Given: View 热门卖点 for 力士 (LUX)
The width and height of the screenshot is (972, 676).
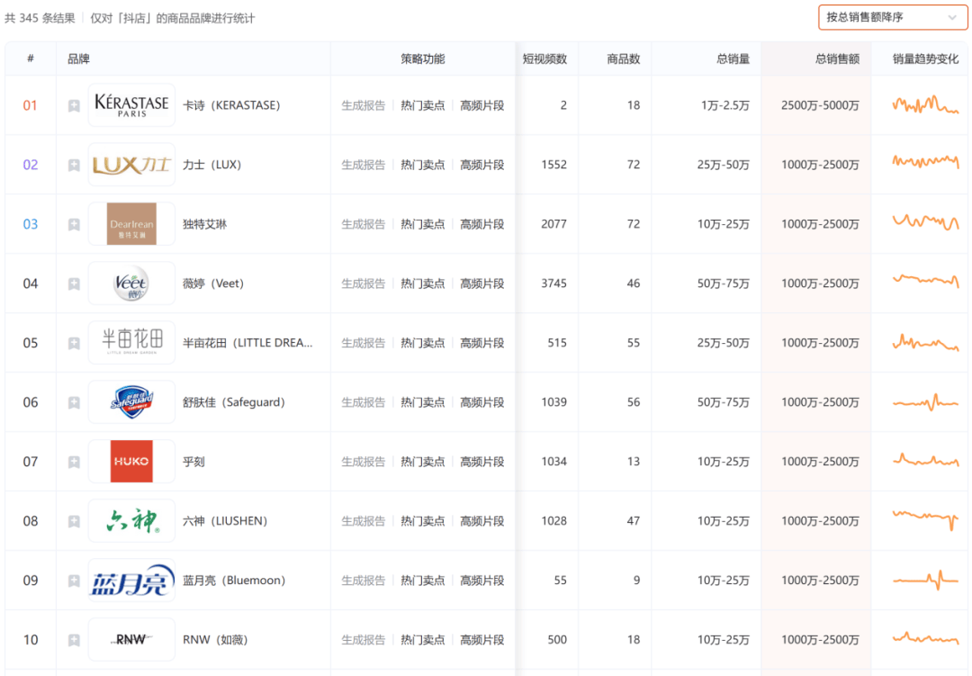Looking at the screenshot, I should tap(423, 165).
